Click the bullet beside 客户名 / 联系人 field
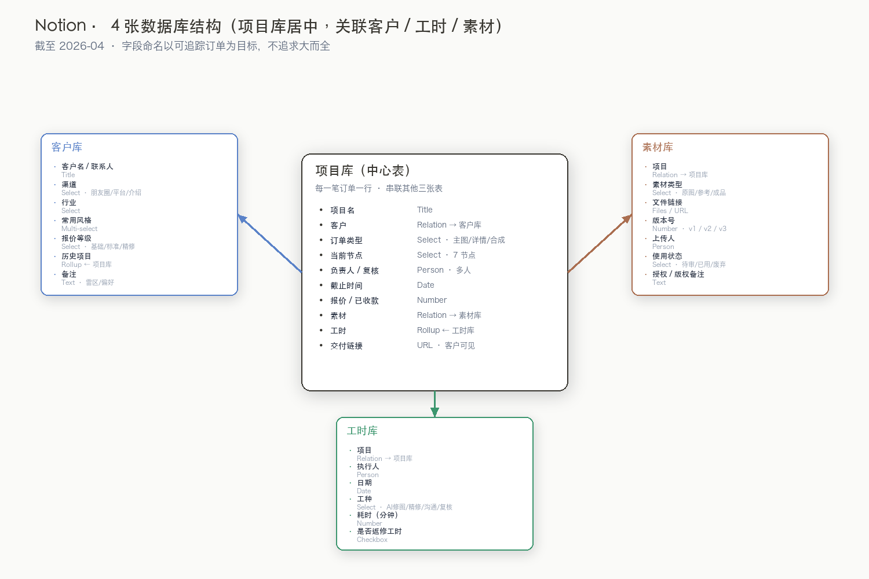 tap(54, 166)
